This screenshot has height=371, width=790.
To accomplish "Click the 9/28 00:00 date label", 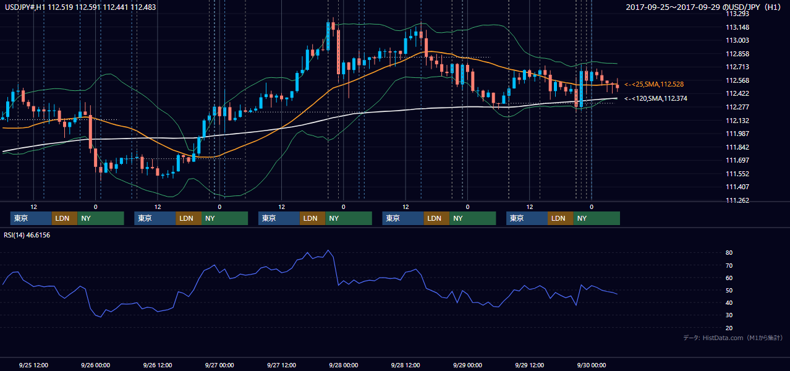I will (344, 365).
